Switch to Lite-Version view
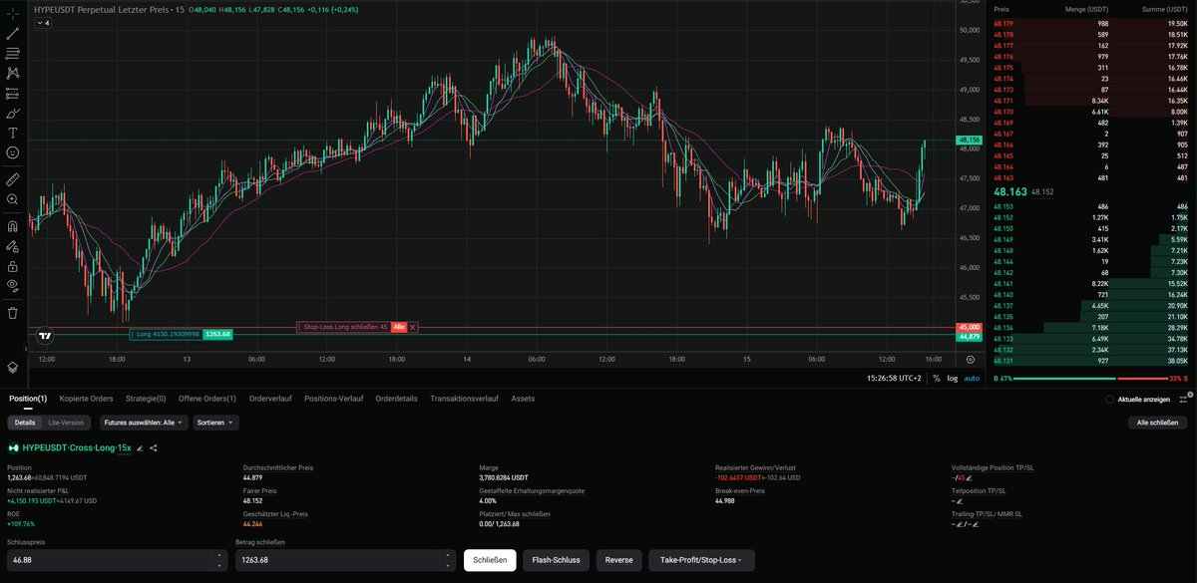Screen dimensions: 1197x583 click(x=67, y=423)
